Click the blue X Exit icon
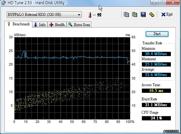Image resolution: width=181 pixels, height=134 pixels. tap(163, 15)
